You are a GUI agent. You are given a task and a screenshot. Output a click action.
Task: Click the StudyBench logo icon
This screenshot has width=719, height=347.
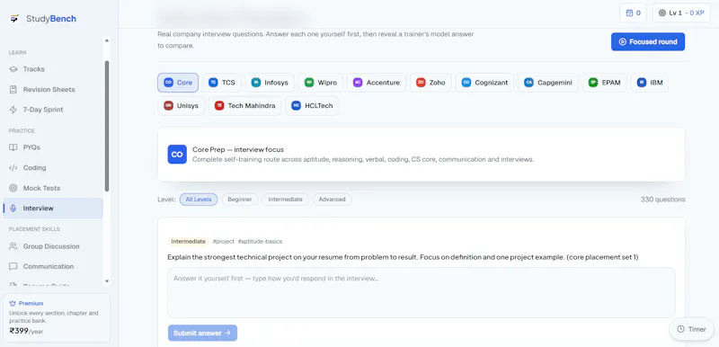pyautogui.click(x=14, y=19)
